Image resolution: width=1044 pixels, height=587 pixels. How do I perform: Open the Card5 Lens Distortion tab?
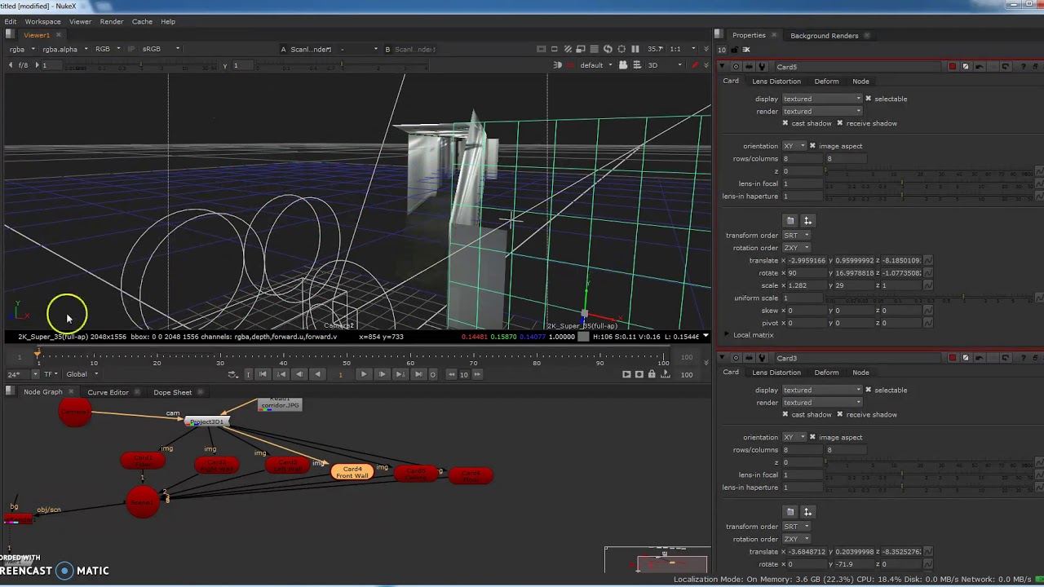pyautogui.click(x=776, y=82)
